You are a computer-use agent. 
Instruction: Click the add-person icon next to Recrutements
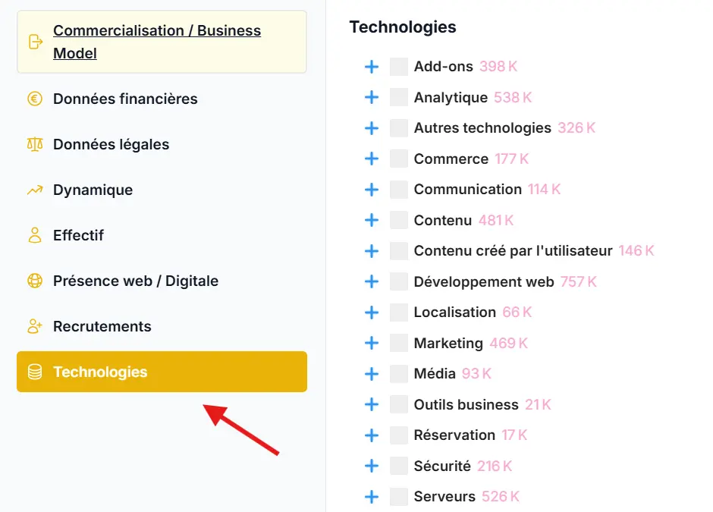(x=33, y=326)
